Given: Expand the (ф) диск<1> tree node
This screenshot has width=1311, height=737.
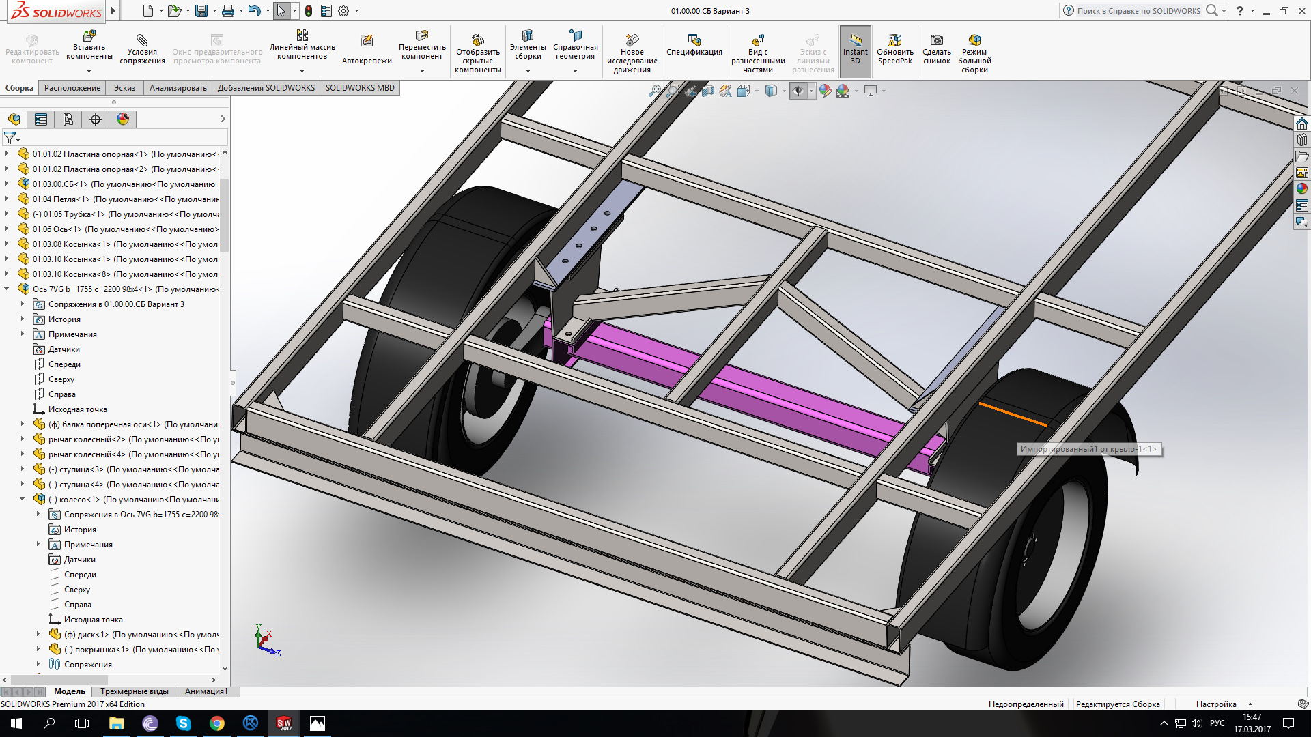Looking at the screenshot, I should pyautogui.click(x=38, y=635).
